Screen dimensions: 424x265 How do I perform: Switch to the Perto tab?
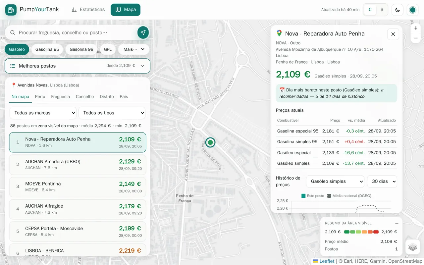[x=40, y=97]
